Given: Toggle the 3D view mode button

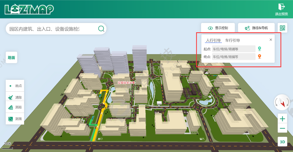Looking at the screenshot, I should [x=282, y=142].
